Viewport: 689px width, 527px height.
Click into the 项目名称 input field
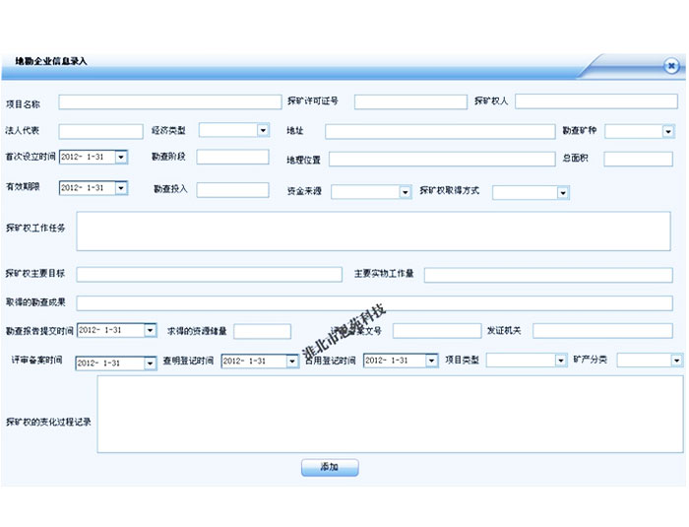coord(169,101)
